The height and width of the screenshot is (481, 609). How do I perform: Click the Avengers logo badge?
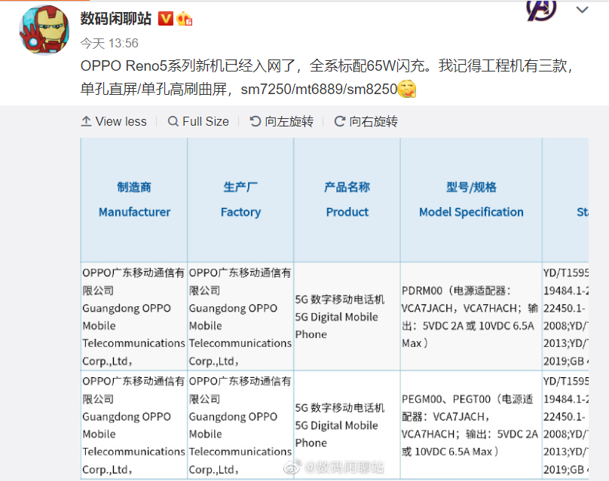click(x=541, y=10)
